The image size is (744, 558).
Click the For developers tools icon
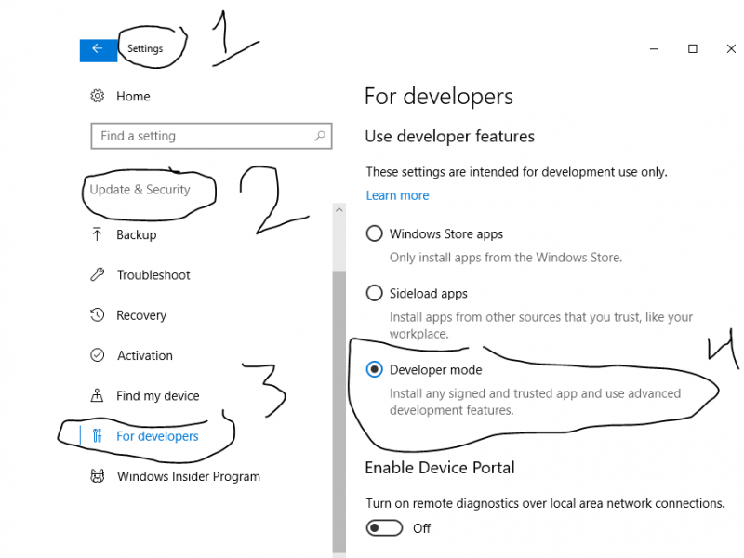click(97, 436)
